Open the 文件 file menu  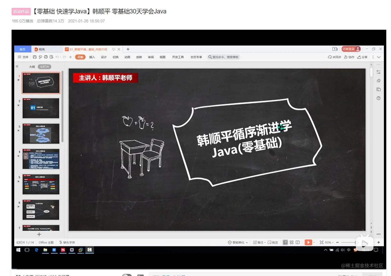pyautogui.click(x=23, y=57)
